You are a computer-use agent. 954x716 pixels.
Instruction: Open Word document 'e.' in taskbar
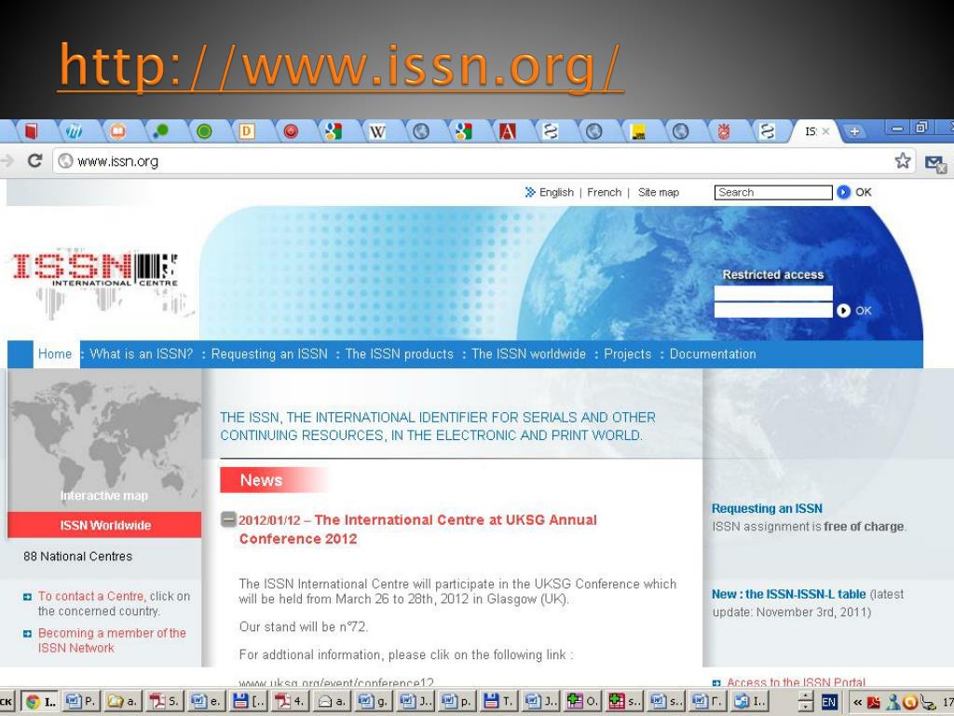click(206, 701)
